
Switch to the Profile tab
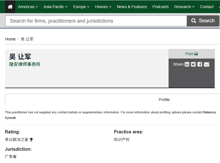(x=164, y=100)
